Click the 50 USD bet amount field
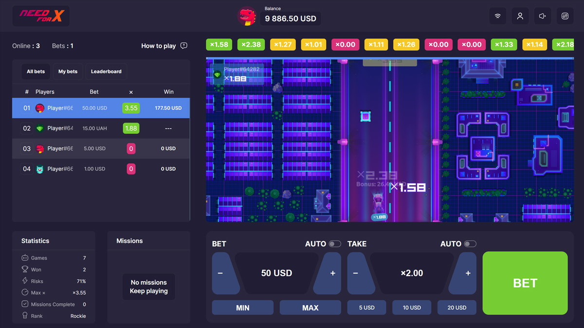Screen dimensions: 584x328 tap(276, 273)
